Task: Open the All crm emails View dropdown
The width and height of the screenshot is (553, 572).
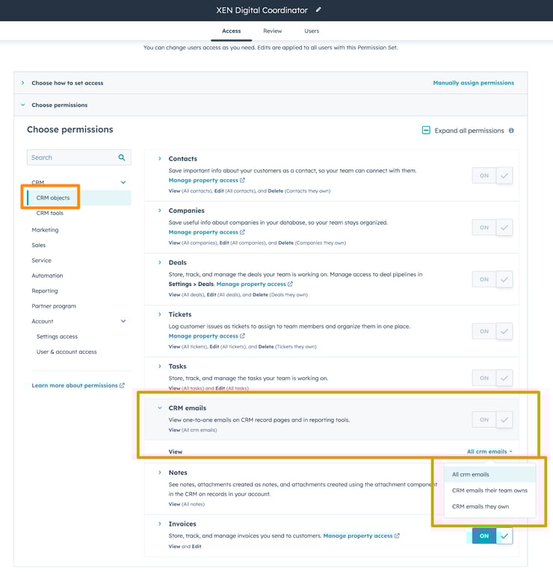Action: tap(489, 452)
